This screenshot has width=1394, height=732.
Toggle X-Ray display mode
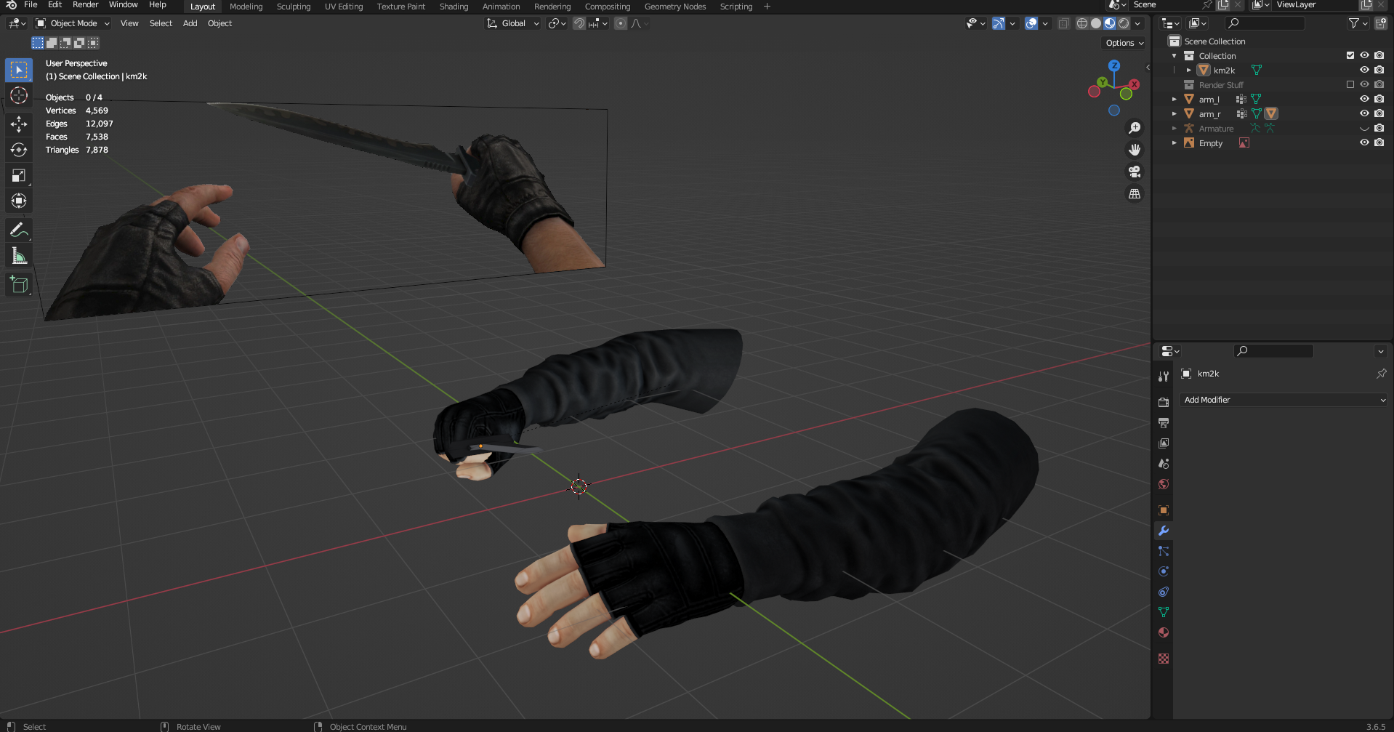pyautogui.click(x=1063, y=23)
